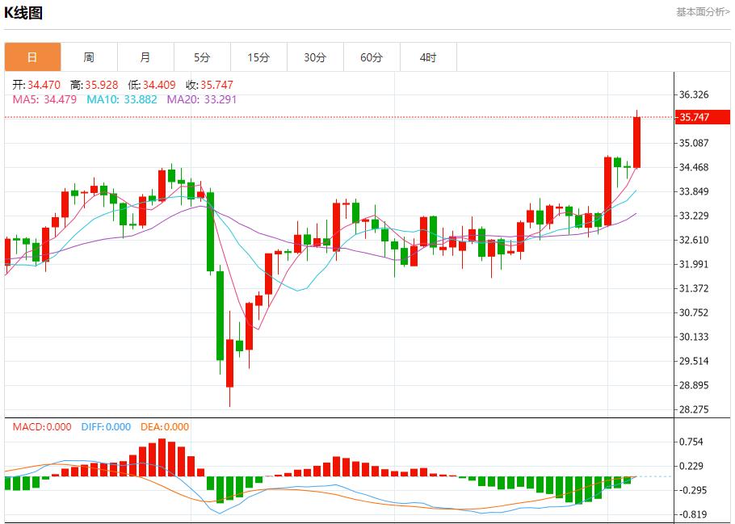Choose the 15分 interval tab

(258, 57)
